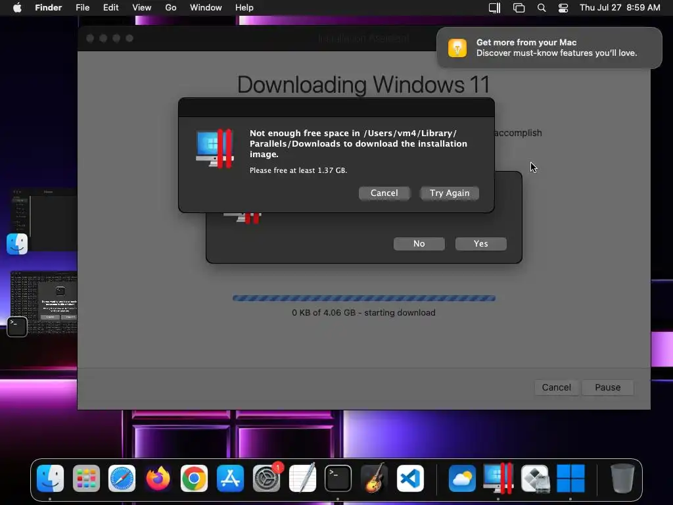Click Pause in the Installation Assistant window

point(608,387)
